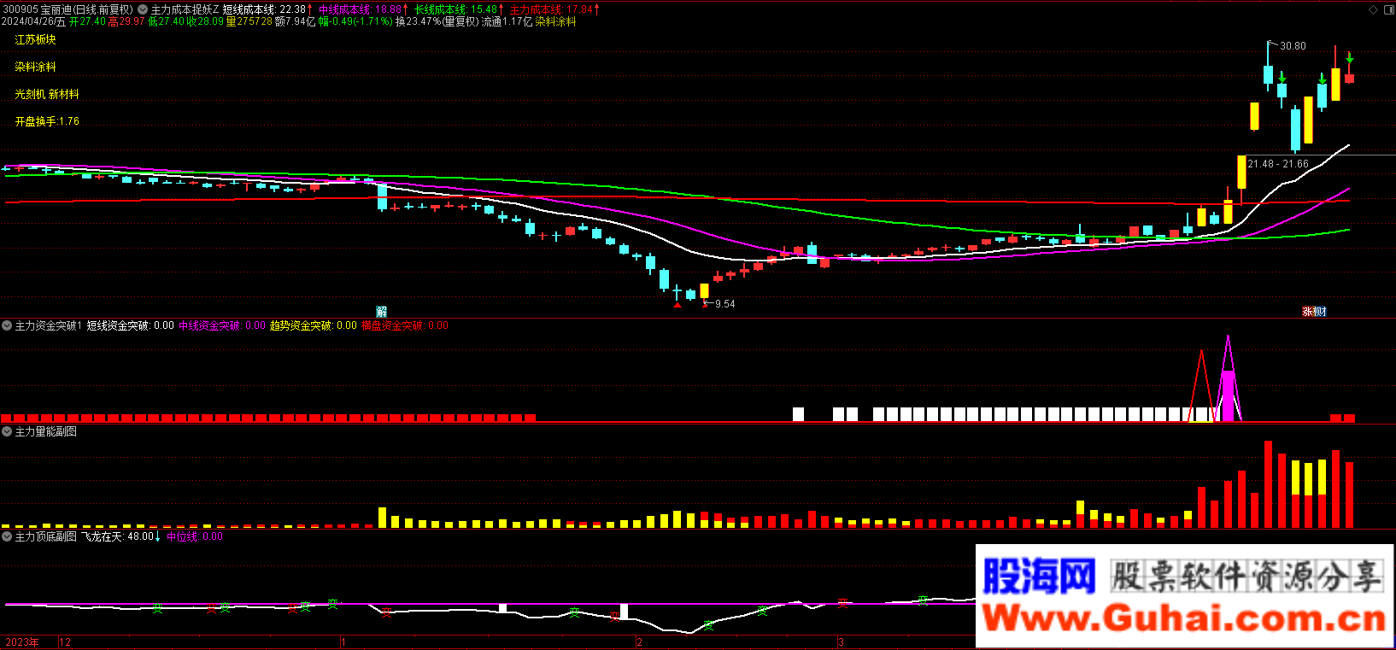
Task: Expand the 主力量能副图 indicator menu
Action: (x=7, y=431)
